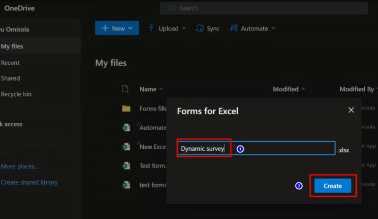Click the file type column header icon
This screenshot has width=378, height=219.
125,89
